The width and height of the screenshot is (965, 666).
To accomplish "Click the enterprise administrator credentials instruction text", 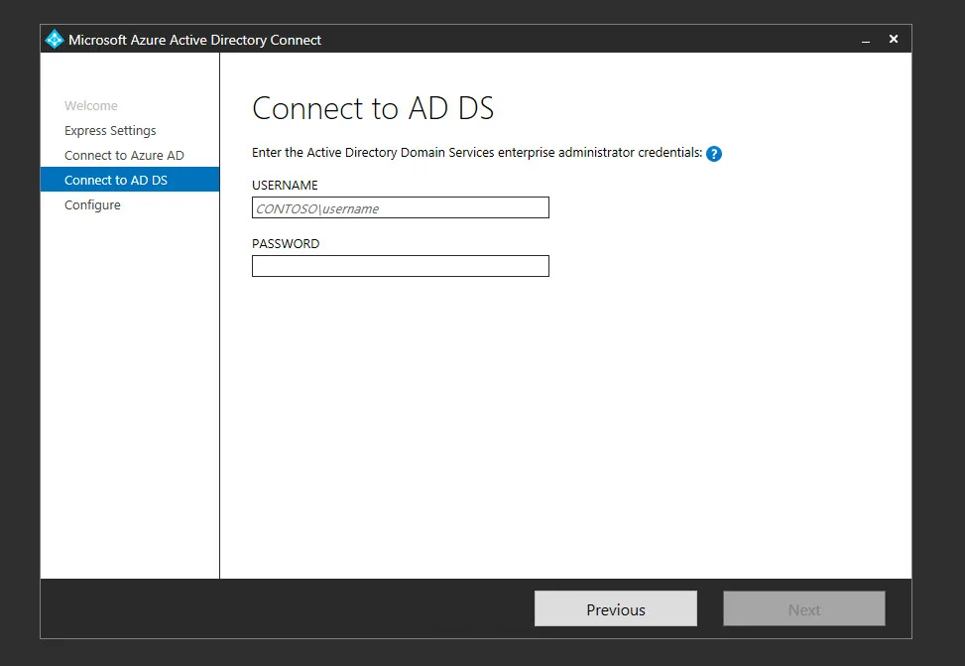I will click(477, 153).
